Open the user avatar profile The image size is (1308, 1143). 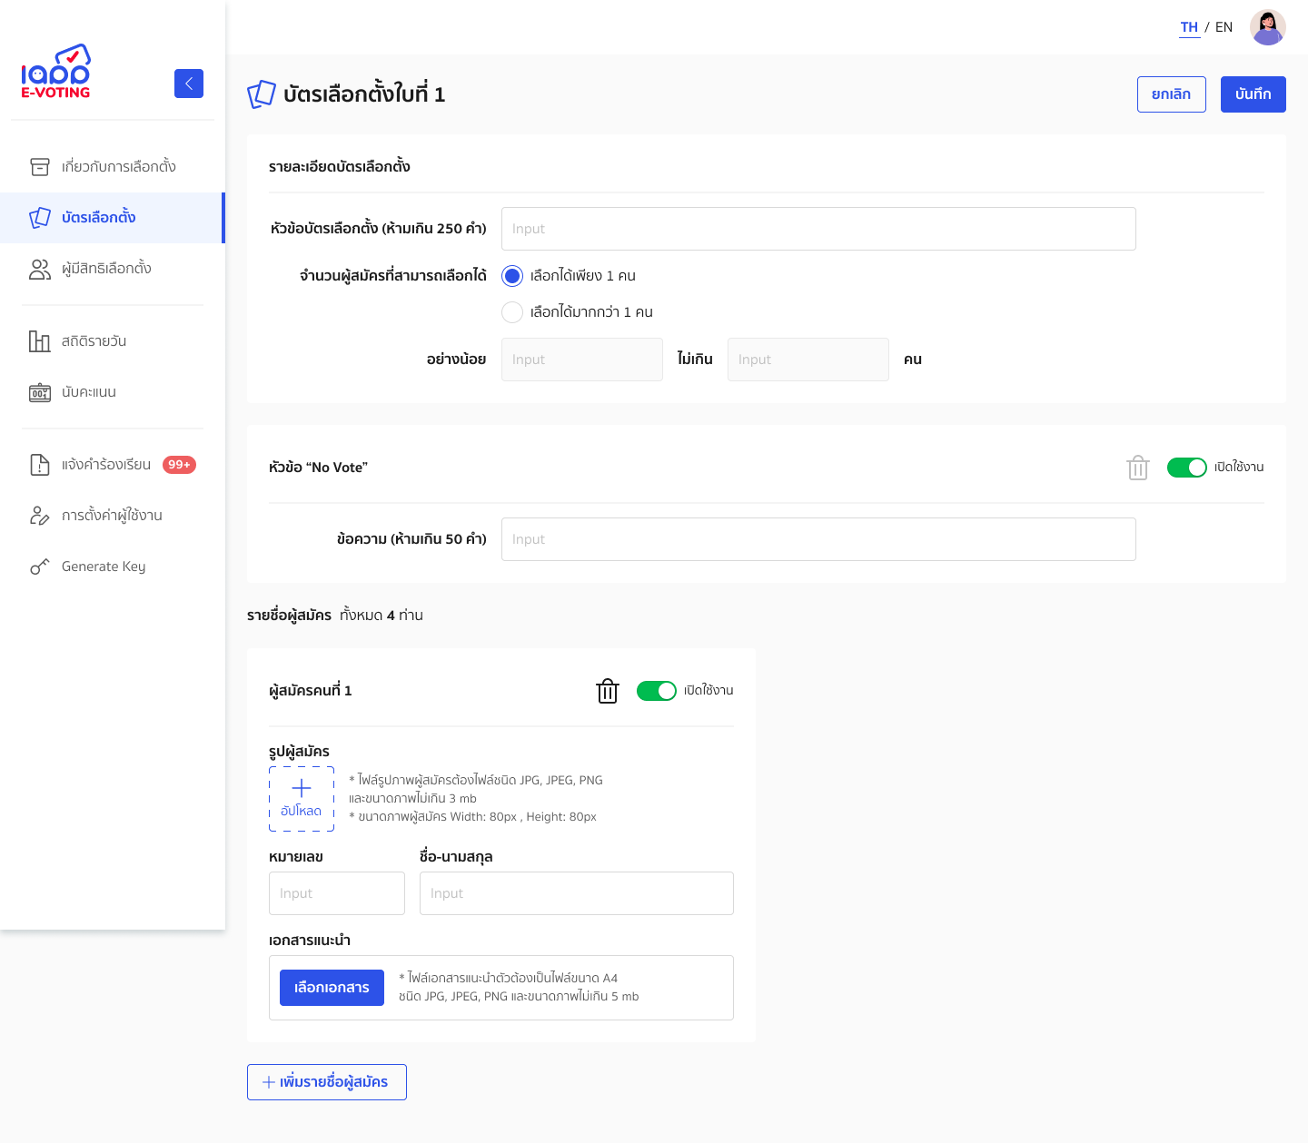1268,27
